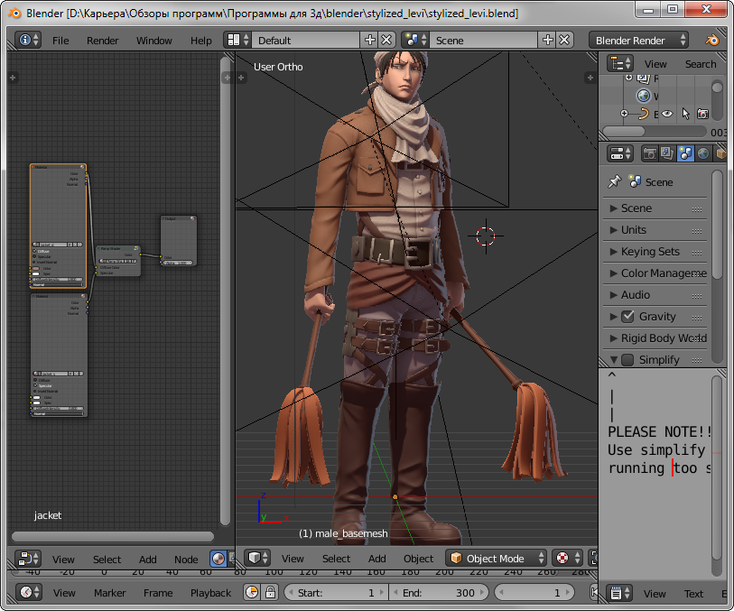This screenshot has width=734, height=611.
Task: Disable the Gravity checkbox
Action: [627, 317]
